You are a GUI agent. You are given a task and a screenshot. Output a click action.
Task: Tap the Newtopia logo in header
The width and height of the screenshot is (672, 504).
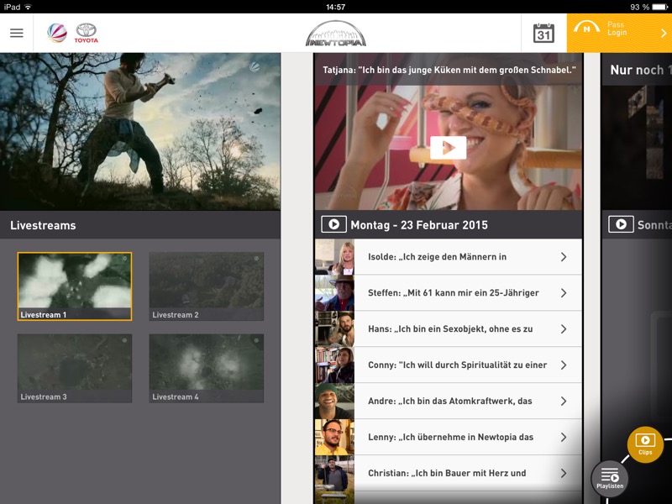coord(335,34)
